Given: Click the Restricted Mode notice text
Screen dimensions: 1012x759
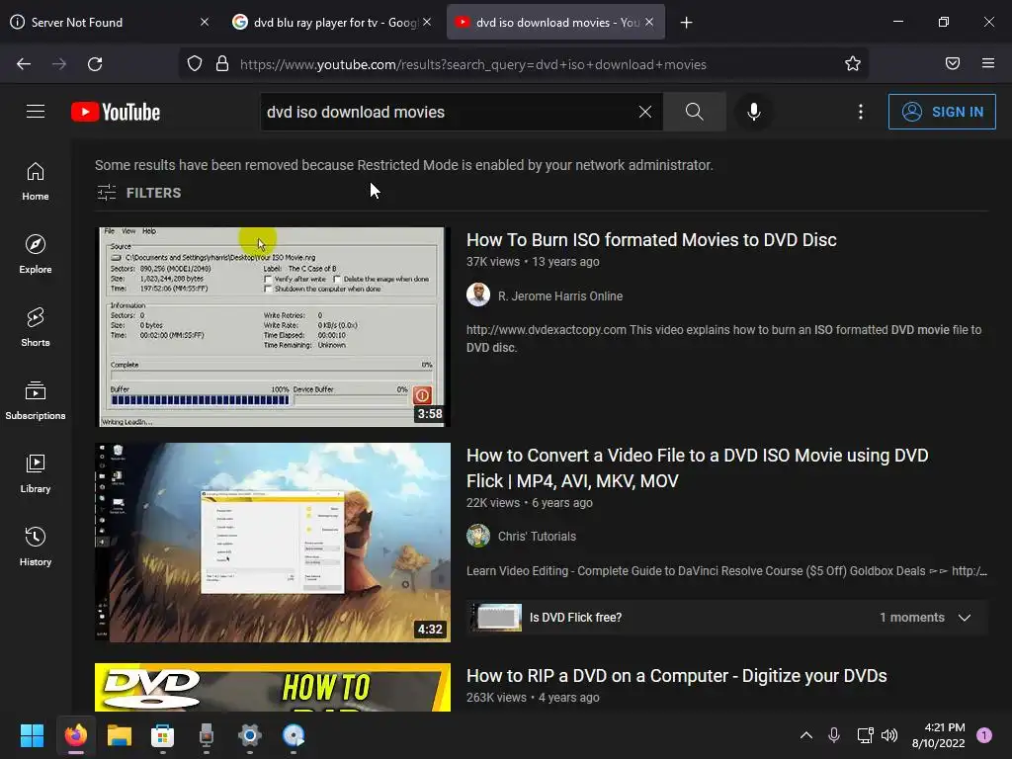Looking at the screenshot, I should pos(404,165).
